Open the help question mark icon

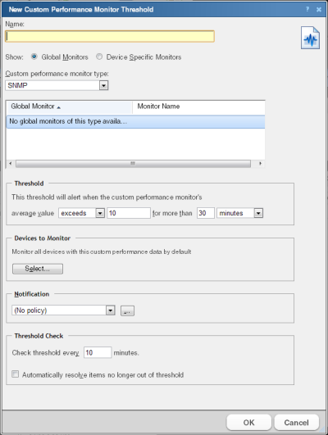click(307, 10)
